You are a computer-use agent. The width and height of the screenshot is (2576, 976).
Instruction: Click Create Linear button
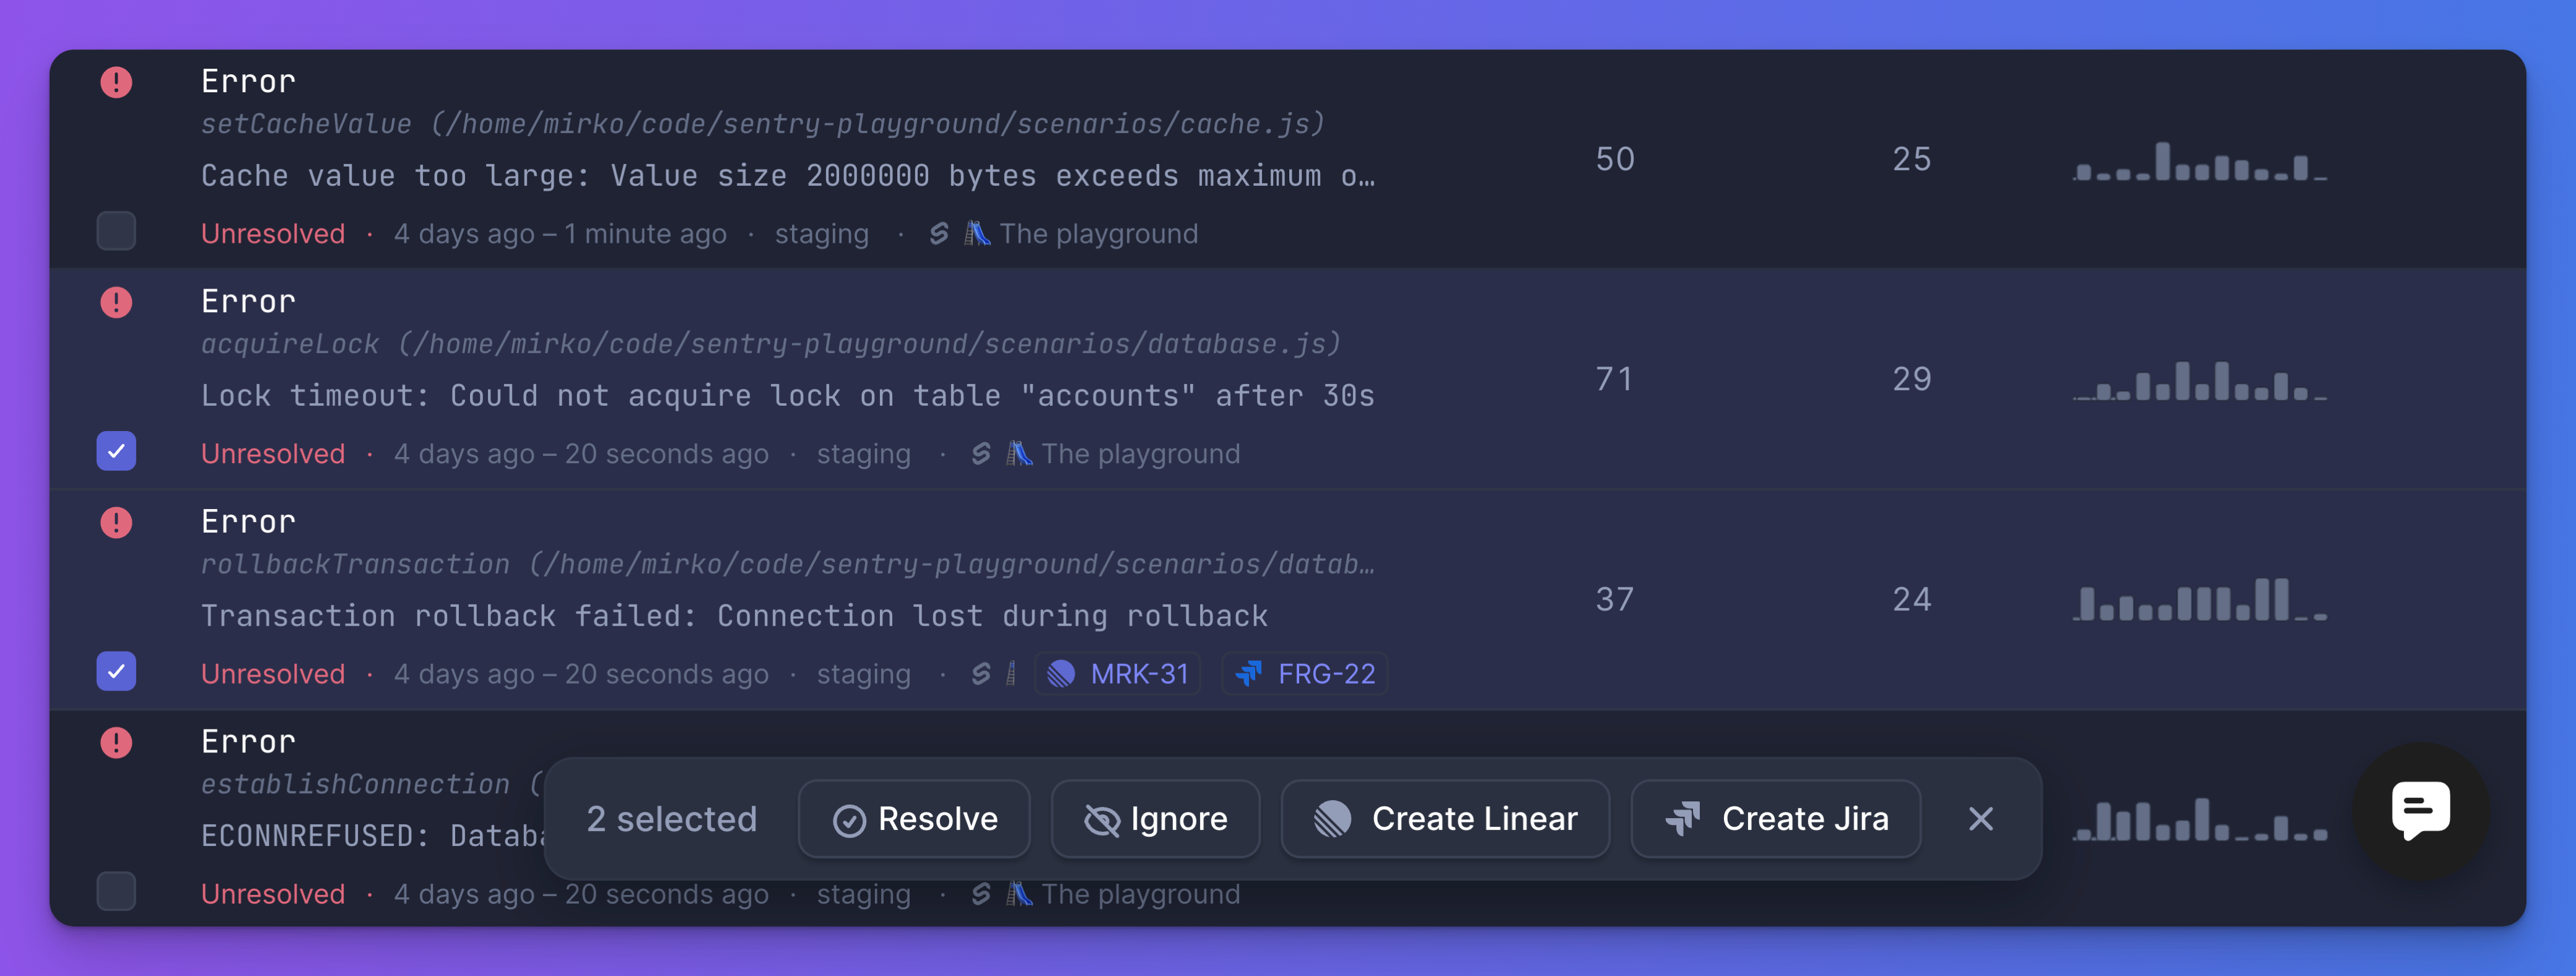(1444, 819)
